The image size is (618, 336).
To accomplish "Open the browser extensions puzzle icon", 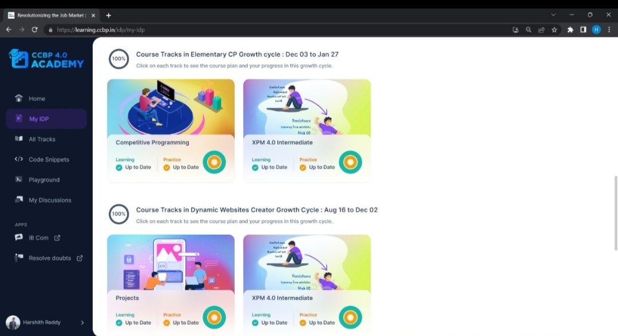I will click(x=571, y=30).
